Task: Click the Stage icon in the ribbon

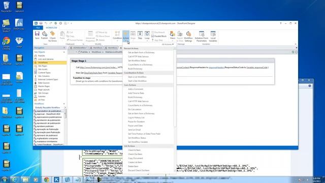Action: (x=133, y=35)
